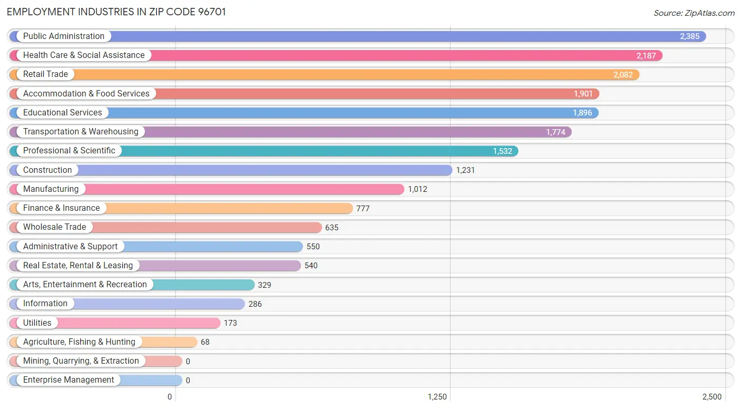Click the 1,231 value beside Construction bar

pyautogui.click(x=465, y=170)
